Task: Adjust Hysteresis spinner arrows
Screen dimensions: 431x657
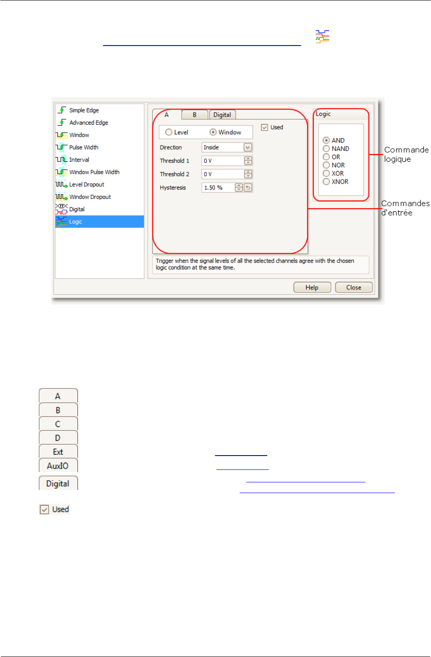Action: (239, 188)
